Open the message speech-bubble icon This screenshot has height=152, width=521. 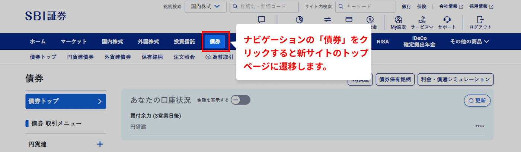click(262, 20)
